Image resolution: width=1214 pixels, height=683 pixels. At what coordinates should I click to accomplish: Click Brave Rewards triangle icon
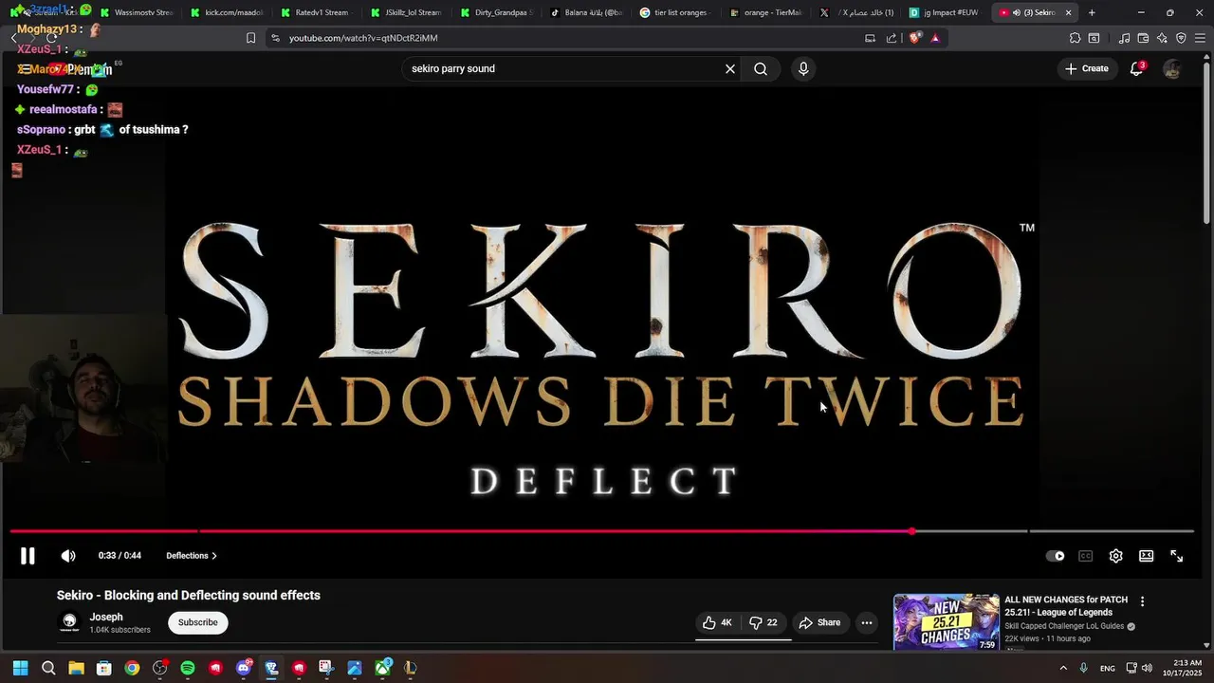point(935,38)
